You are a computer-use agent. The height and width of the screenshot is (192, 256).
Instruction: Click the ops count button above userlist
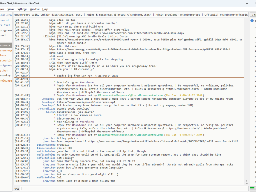[253, 14]
